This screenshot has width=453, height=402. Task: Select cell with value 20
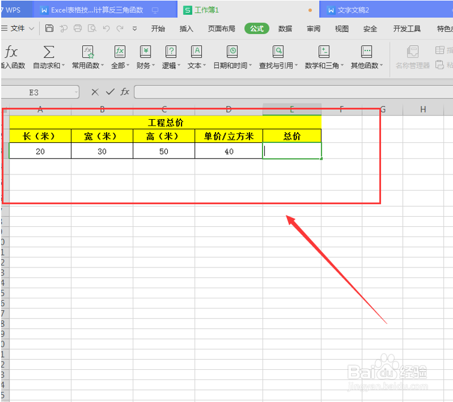(40, 151)
